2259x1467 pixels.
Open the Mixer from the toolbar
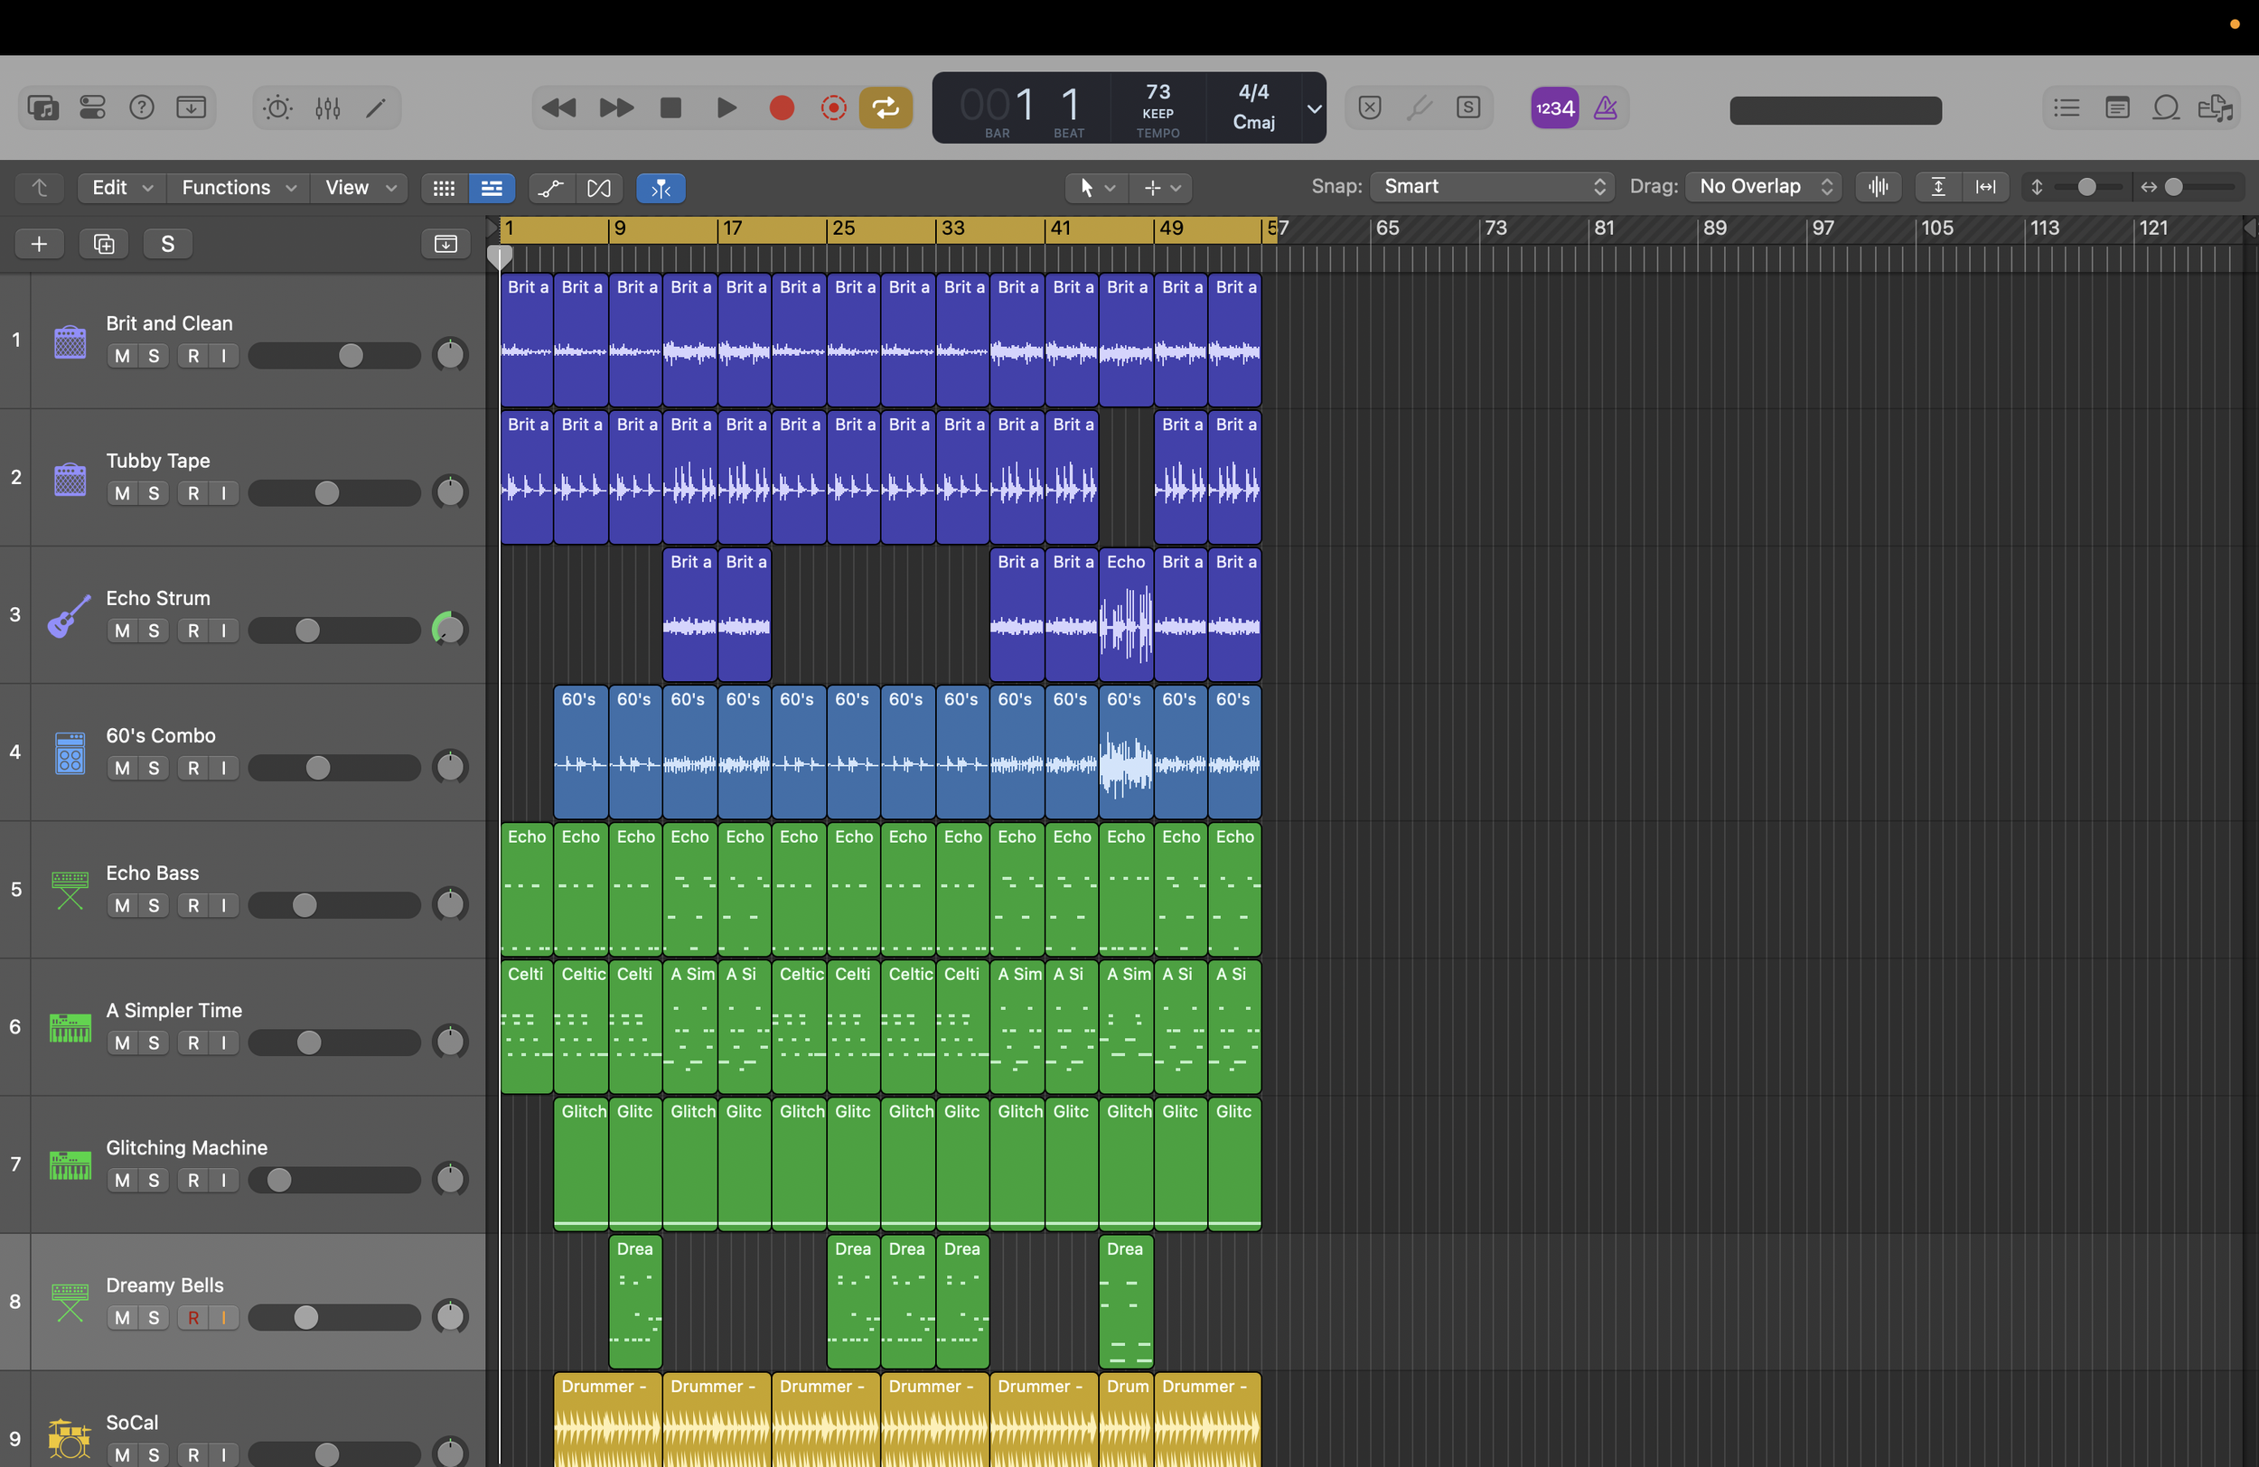327,108
